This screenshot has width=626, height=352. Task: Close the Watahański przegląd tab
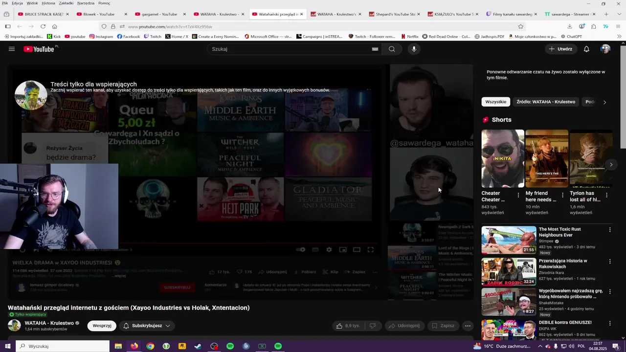(301, 14)
